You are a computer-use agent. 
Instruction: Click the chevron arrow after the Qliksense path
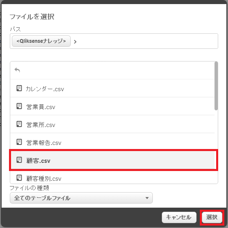pyautogui.click(x=75, y=42)
